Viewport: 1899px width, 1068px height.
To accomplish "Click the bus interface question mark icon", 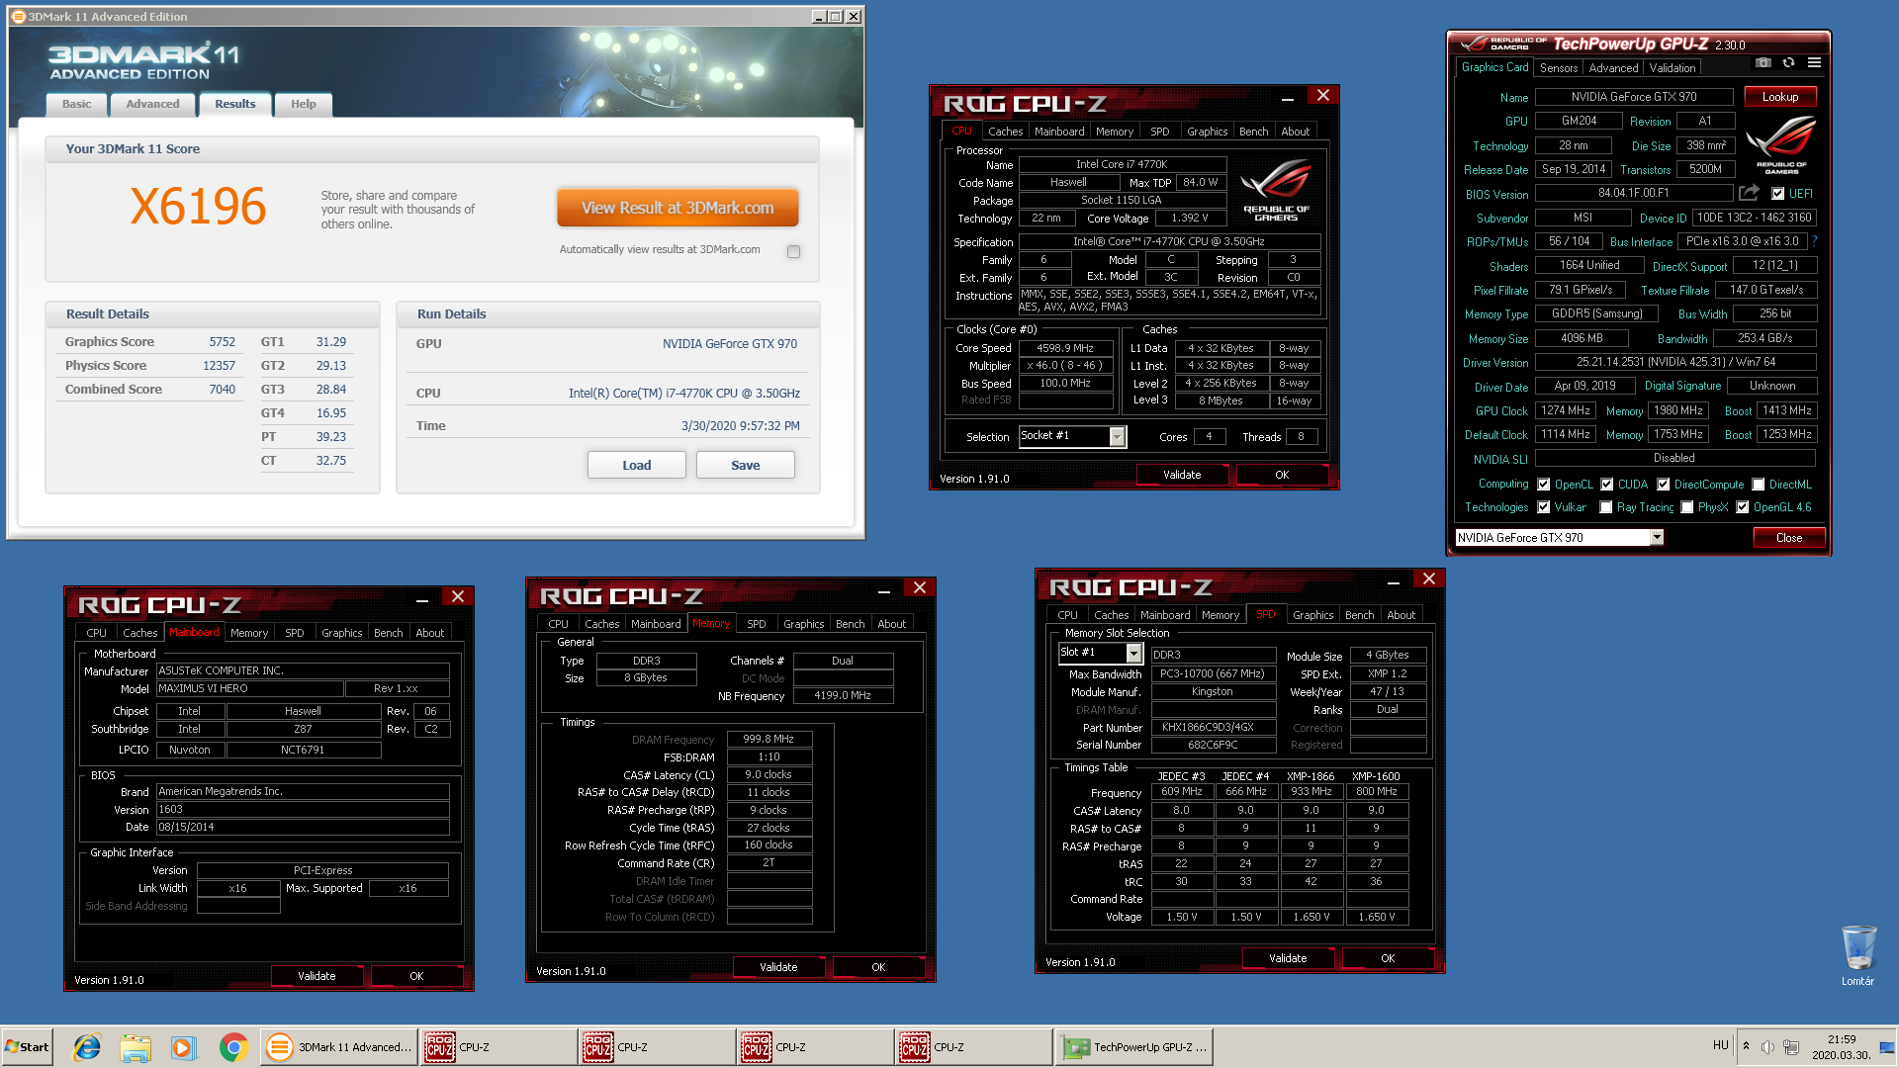I will pos(1815,241).
